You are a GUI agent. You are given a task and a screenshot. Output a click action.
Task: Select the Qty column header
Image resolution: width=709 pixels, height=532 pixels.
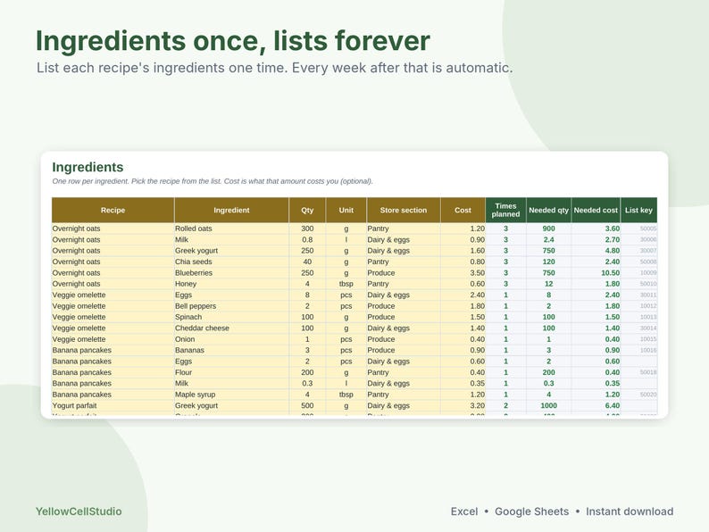307,210
